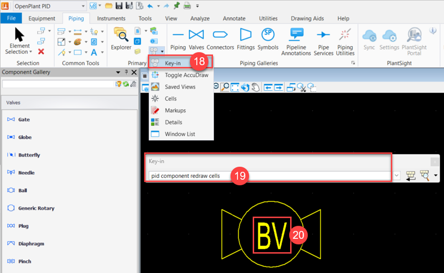The width and height of the screenshot is (444, 273).
Task: Click the wrench icon in Component Gallery
Action: point(133,84)
